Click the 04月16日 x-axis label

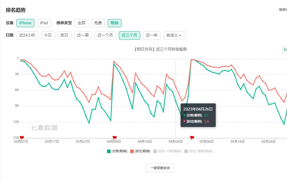click(145, 142)
